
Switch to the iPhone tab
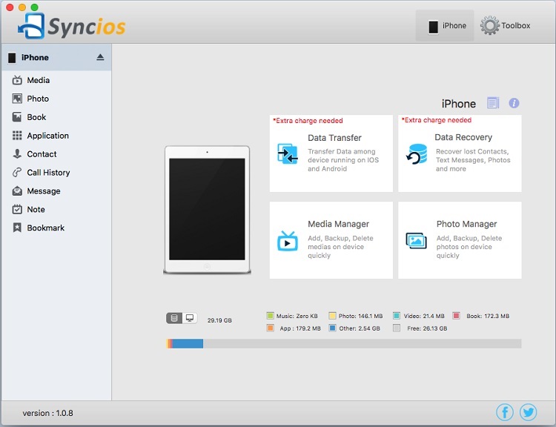click(445, 25)
